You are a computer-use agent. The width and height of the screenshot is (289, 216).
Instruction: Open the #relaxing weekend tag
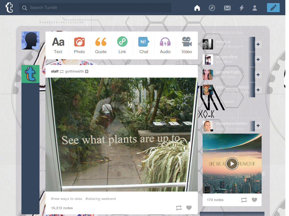click(x=101, y=199)
